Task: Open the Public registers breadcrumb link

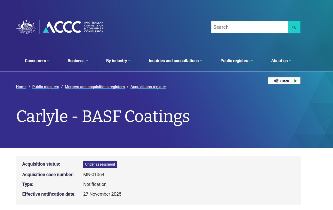Action: point(46,87)
